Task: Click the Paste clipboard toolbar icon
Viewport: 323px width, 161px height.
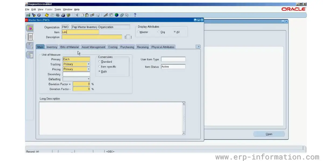Action: click(87, 15)
